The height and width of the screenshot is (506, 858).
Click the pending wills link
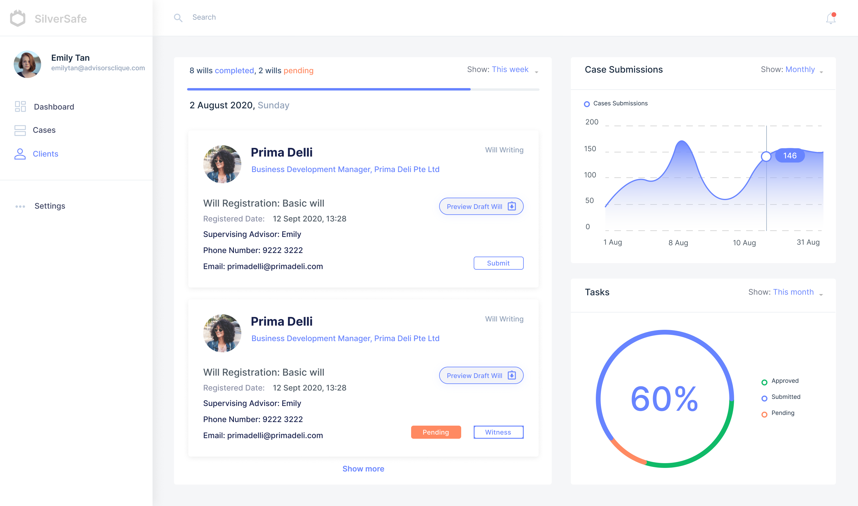click(x=298, y=71)
